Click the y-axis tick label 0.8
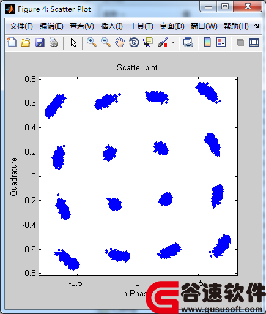The width and height of the screenshot is (266, 314). (30, 79)
